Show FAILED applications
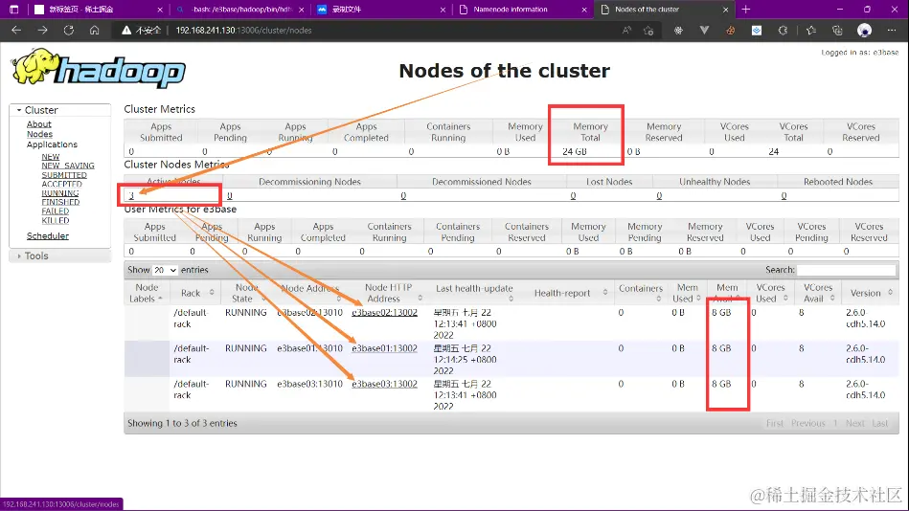Screen dimensions: 909x511 55,211
